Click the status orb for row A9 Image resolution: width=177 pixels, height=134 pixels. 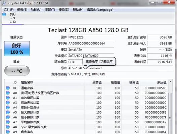coord(8,132)
